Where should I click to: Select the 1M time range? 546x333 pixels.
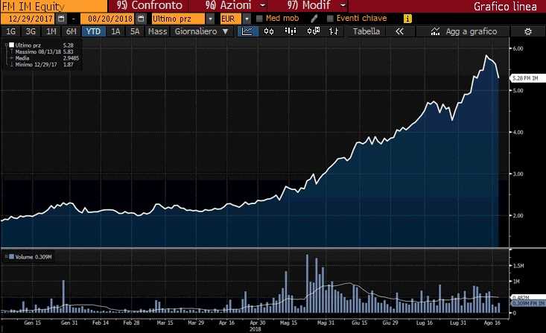tap(51, 31)
